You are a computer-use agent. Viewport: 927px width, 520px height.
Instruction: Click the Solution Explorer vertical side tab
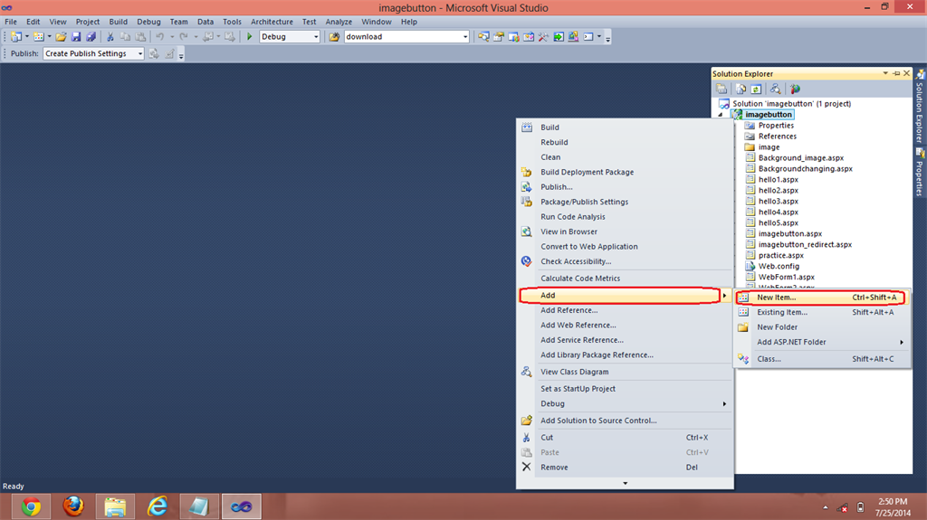[x=920, y=107]
